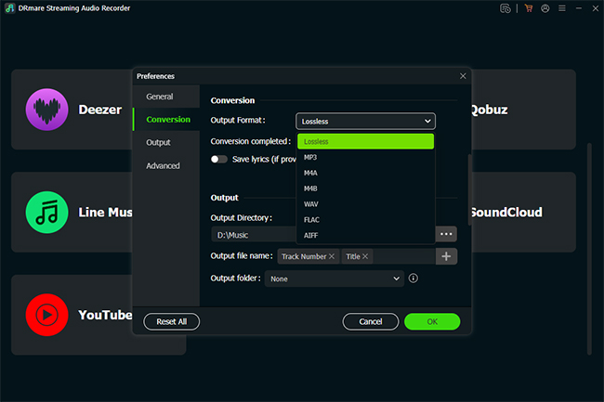Click the main window vertical scrollbar
Image resolution: width=604 pixels, height=402 pixels.
pos(589,250)
